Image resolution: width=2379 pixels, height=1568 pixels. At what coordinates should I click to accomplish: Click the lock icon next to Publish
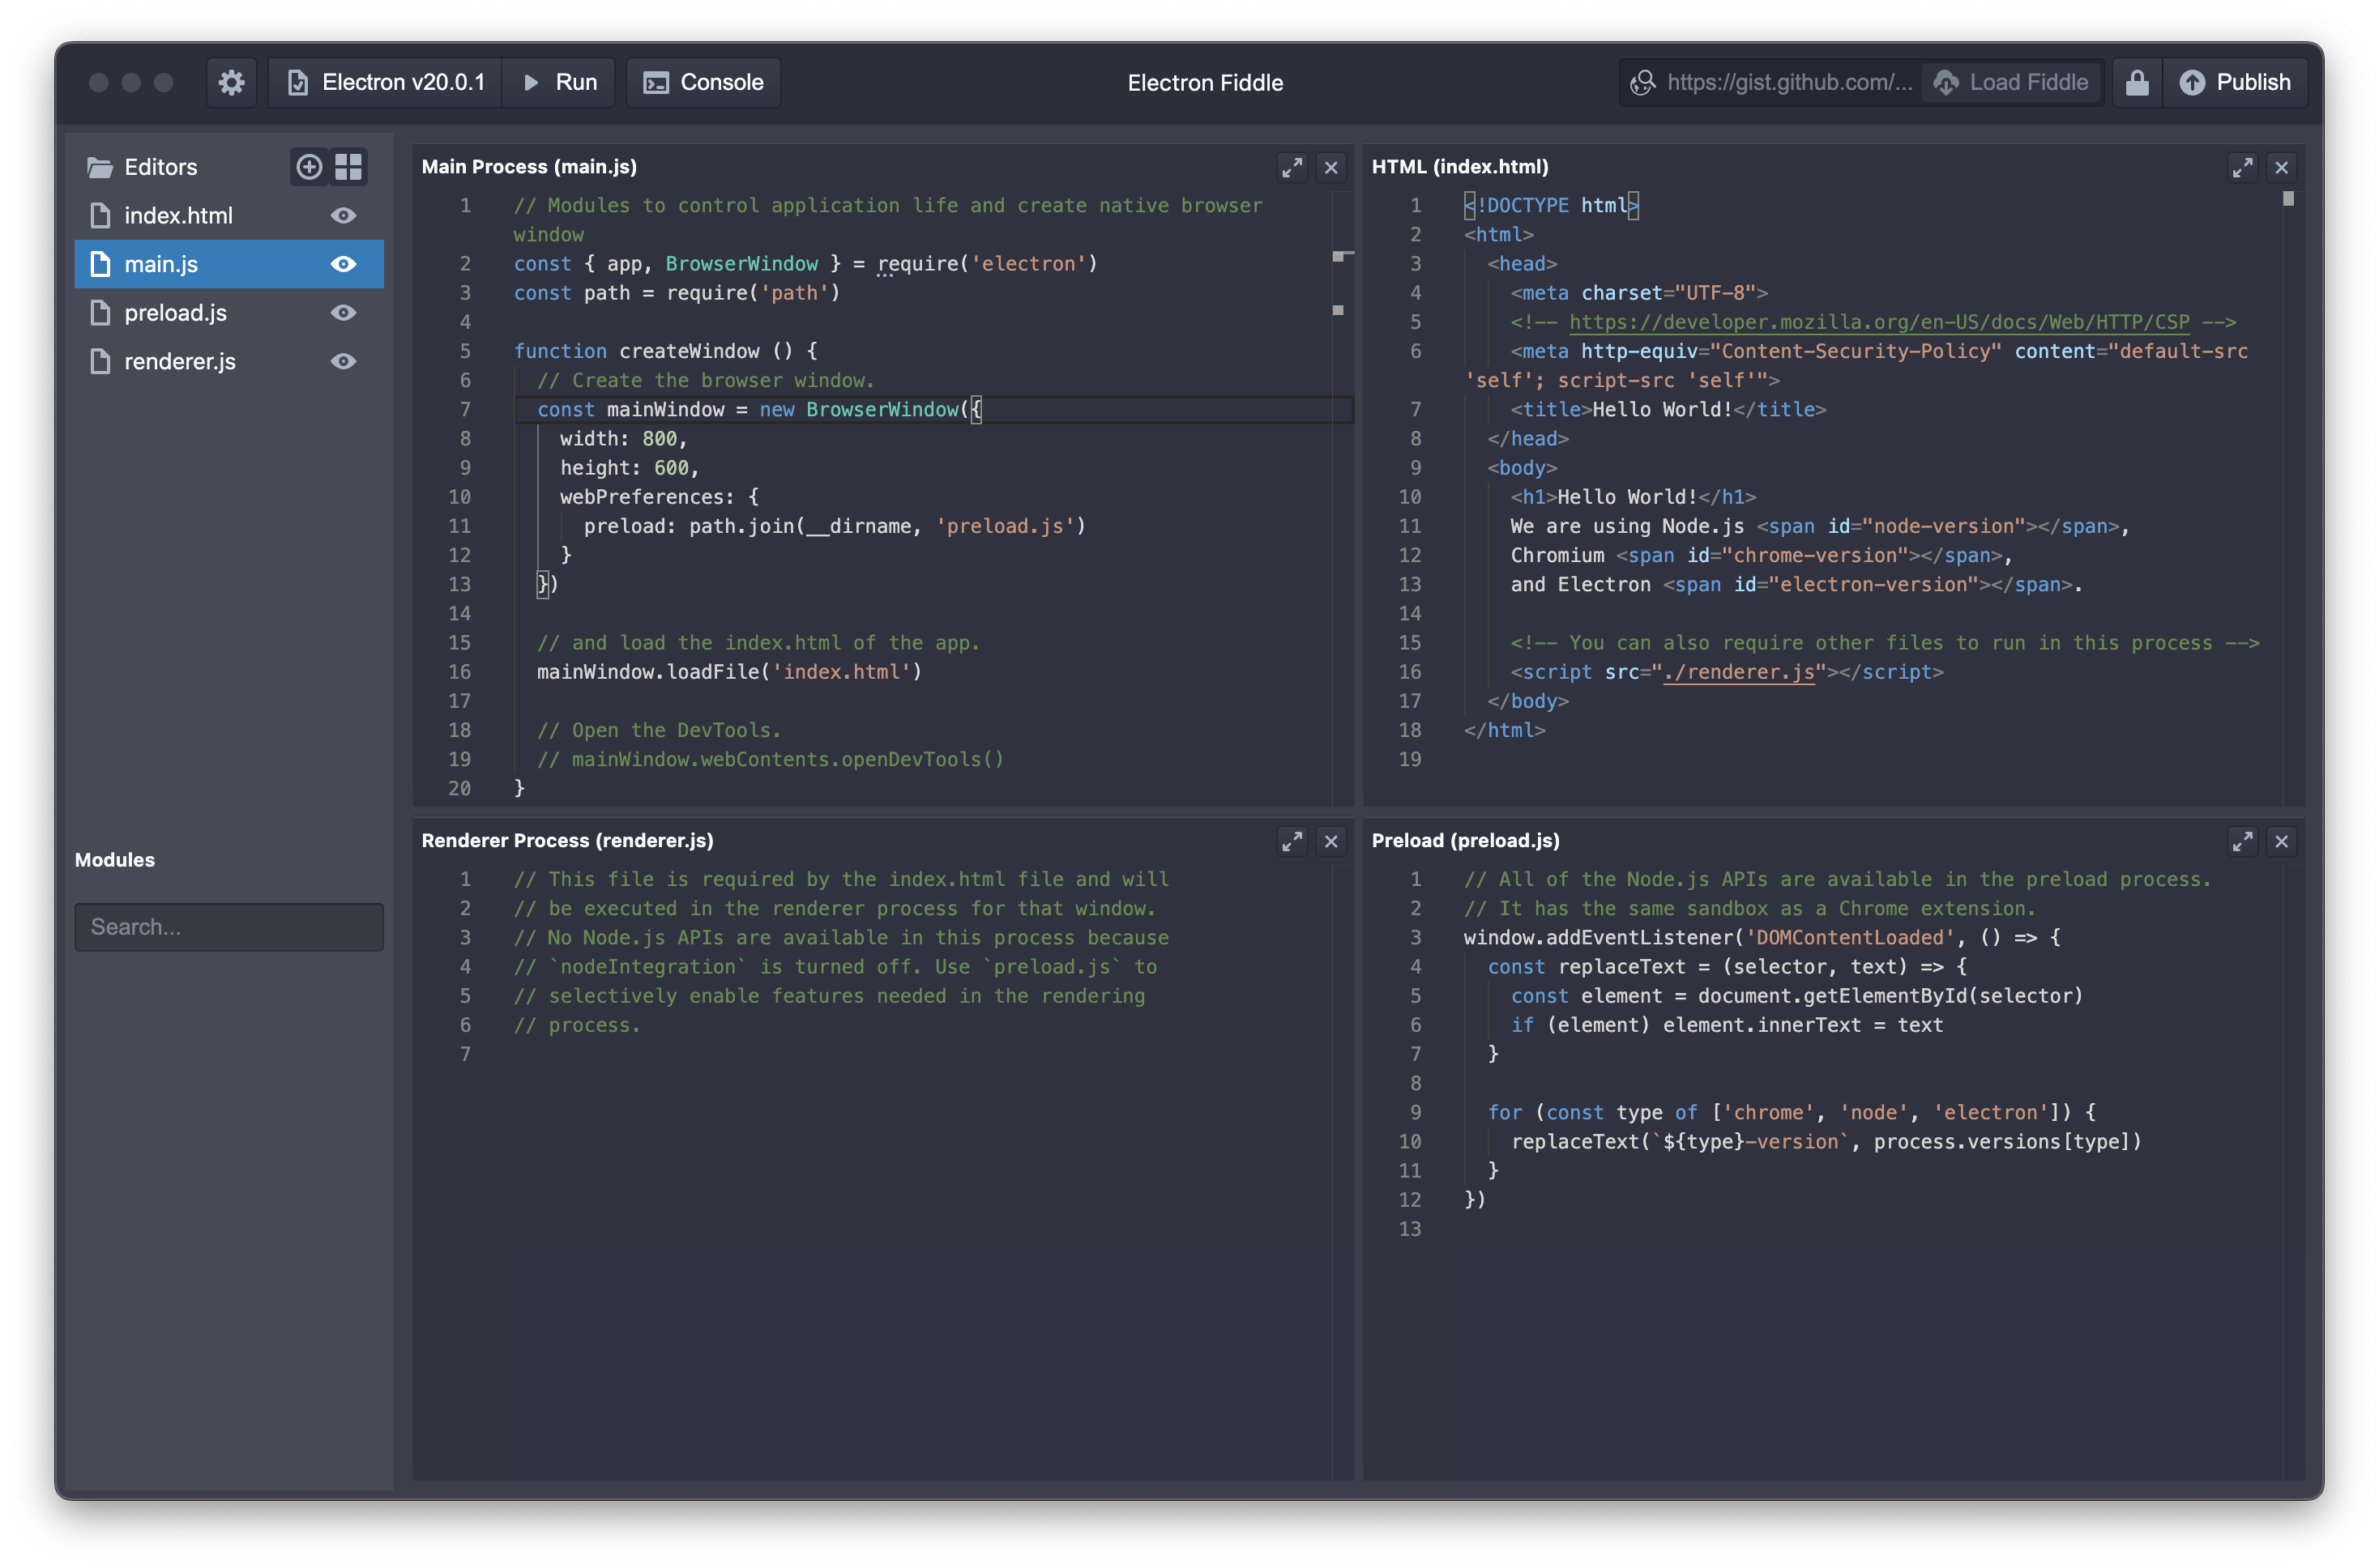tap(2137, 82)
